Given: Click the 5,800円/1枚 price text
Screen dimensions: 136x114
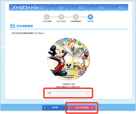Looking at the screenshot, I should (69, 84).
